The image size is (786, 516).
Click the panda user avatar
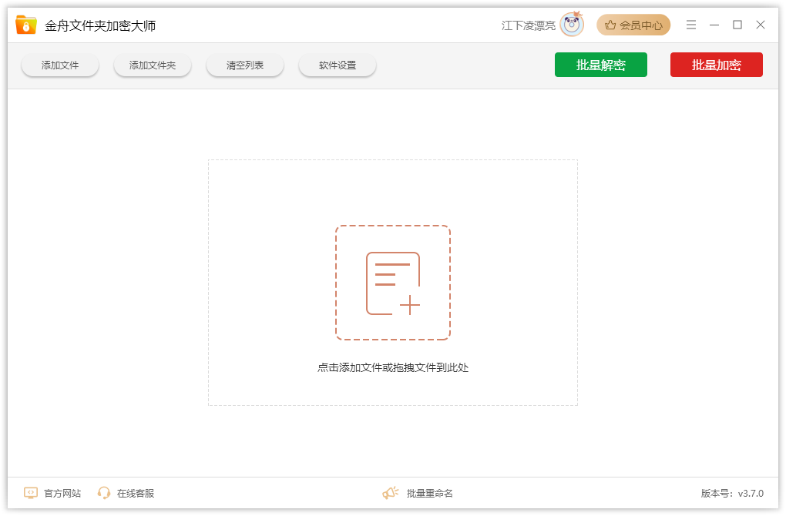click(572, 25)
